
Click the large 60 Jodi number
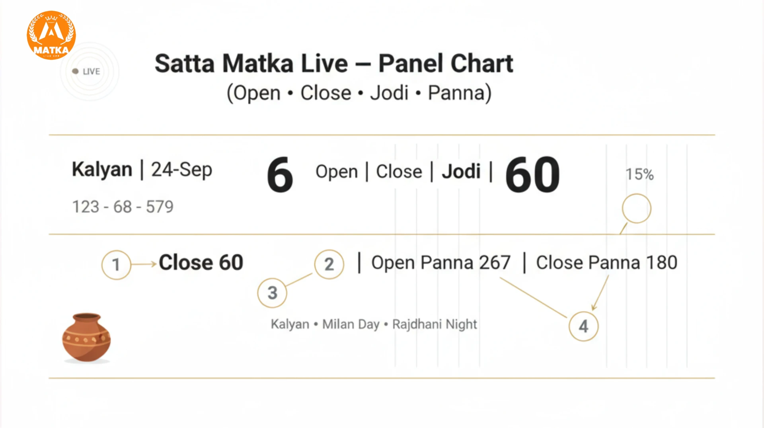[x=532, y=174]
